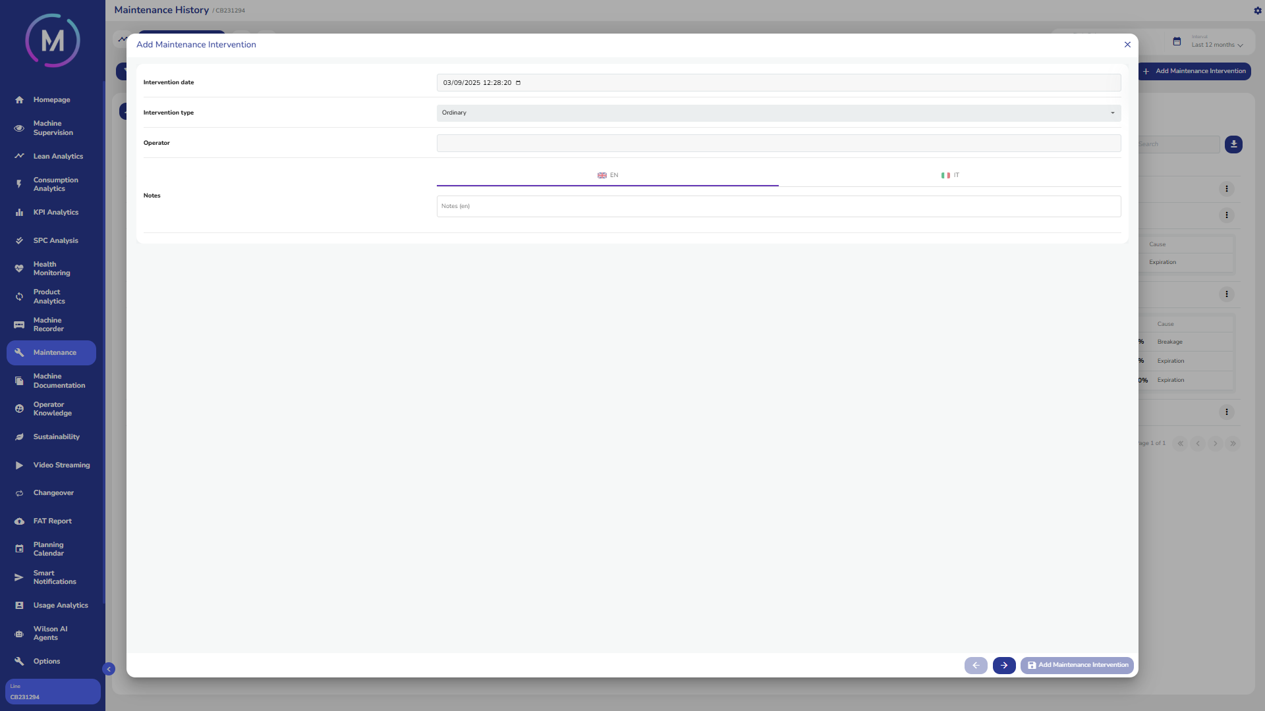Screen dimensions: 1265x711
Task: Open the Last 12 months interval dropdown
Action: [1216, 45]
